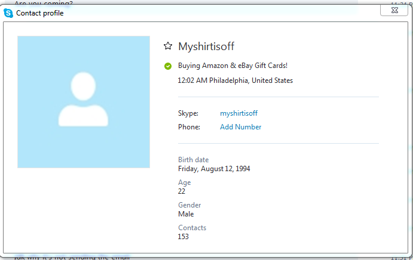Click the 'Gender' label
413x260 pixels.
click(x=189, y=205)
